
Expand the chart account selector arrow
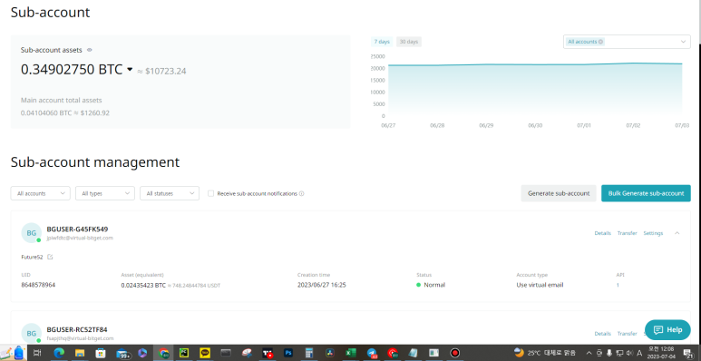point(683,42)
